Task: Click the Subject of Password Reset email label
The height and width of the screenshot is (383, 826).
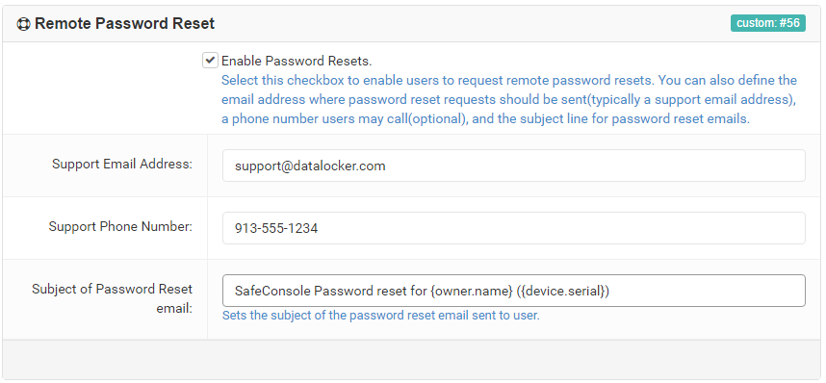Action: 113,298
